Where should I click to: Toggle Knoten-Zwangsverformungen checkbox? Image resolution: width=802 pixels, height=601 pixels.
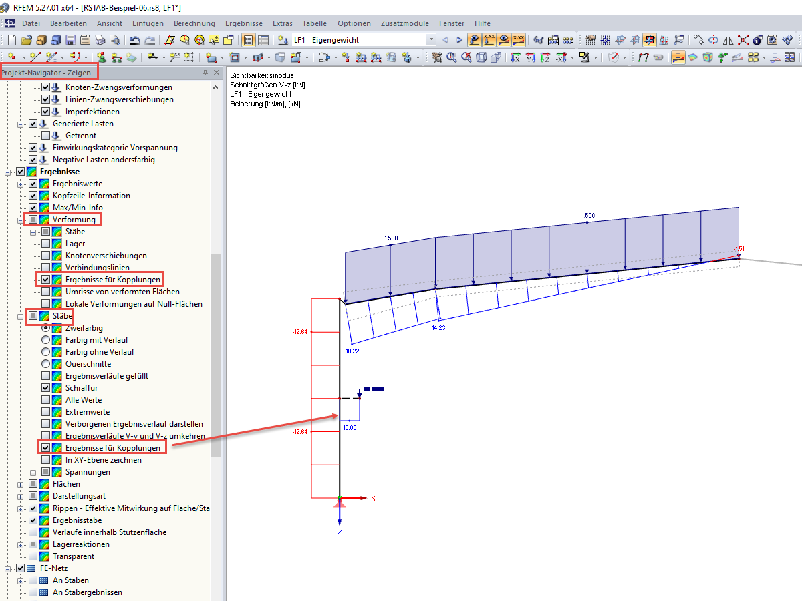pos(46,87)
